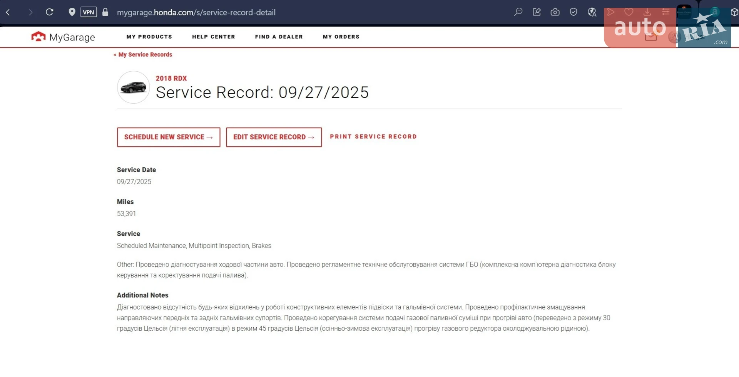
Task: Open the MY PRODUCTS menu
Action: coord(149,37)
